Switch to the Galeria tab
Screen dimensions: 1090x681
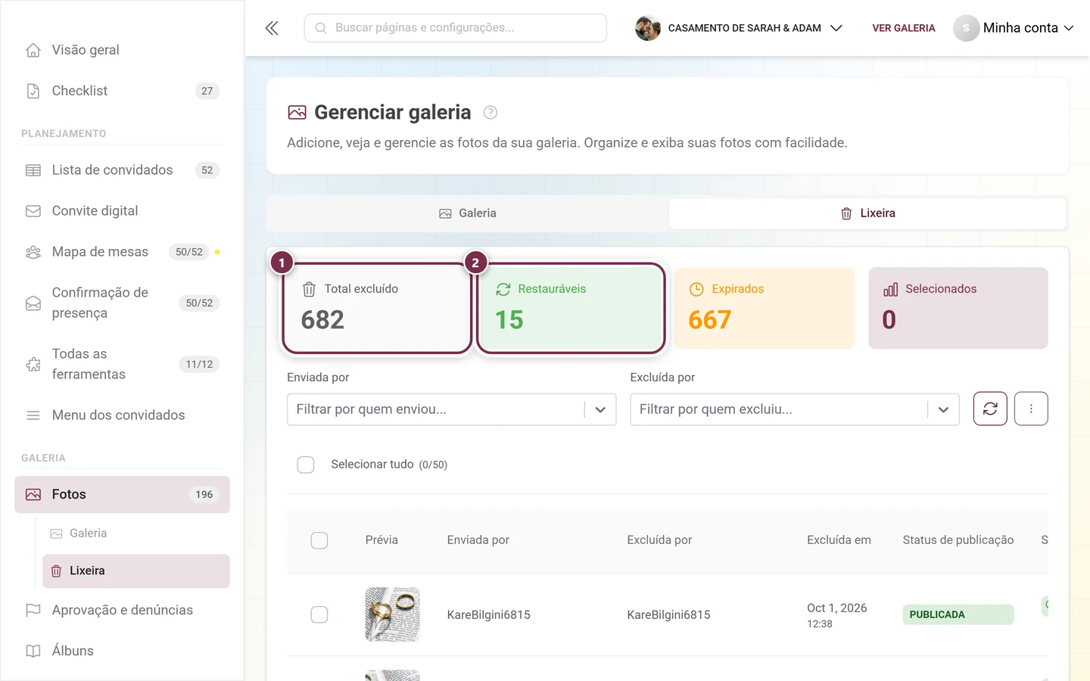click(x=468, y=213)
